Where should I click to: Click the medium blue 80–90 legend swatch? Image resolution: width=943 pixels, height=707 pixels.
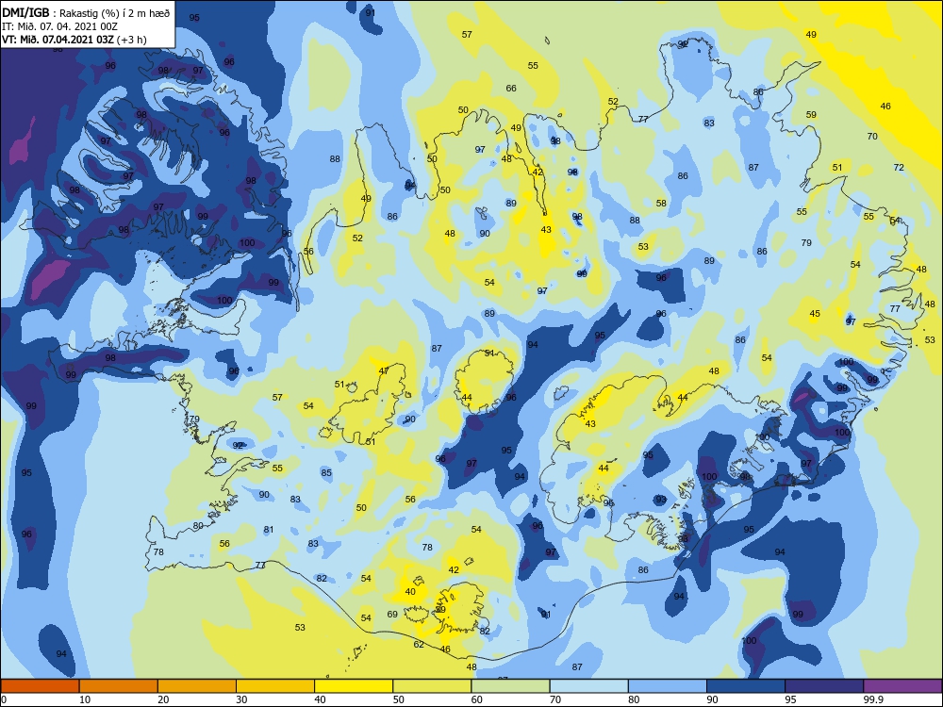668,686
